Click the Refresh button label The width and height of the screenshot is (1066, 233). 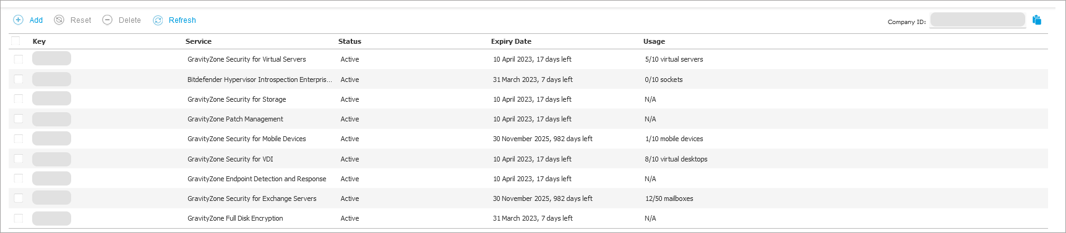click(x=183, y=20)
